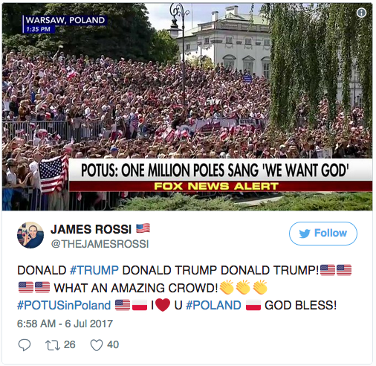Click the red heart emoji in tweet

coord(163,305)
